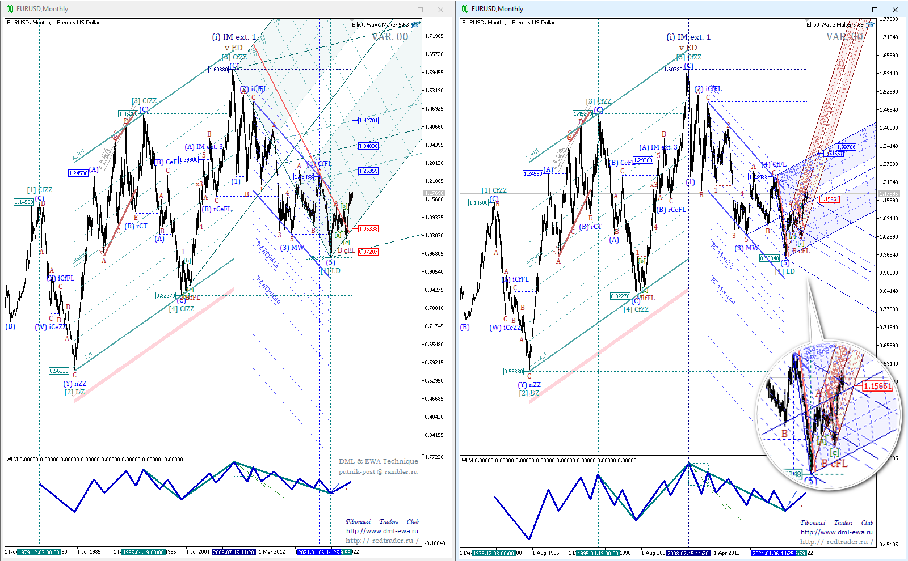Restore the left chart window using its maximize button
The image size is (908, 561).
click(x=420, y=10)
